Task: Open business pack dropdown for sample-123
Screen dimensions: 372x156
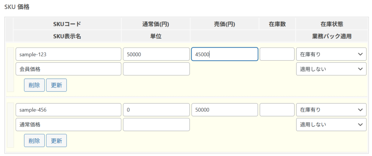Action: pos(331,69)
